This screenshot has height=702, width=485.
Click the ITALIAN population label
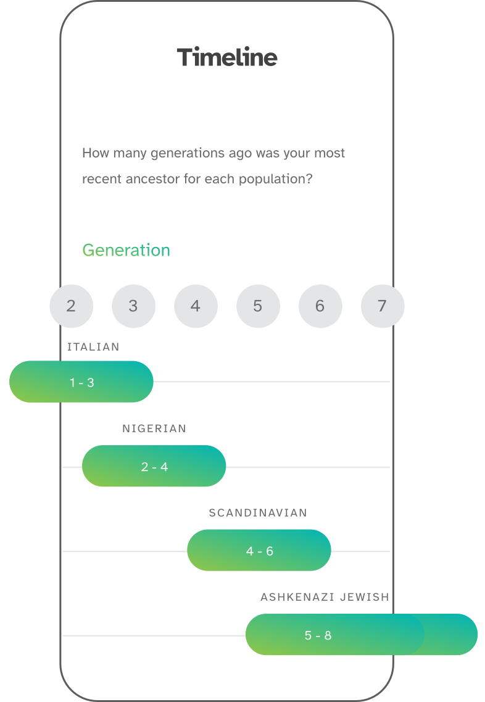pos(93,347)
